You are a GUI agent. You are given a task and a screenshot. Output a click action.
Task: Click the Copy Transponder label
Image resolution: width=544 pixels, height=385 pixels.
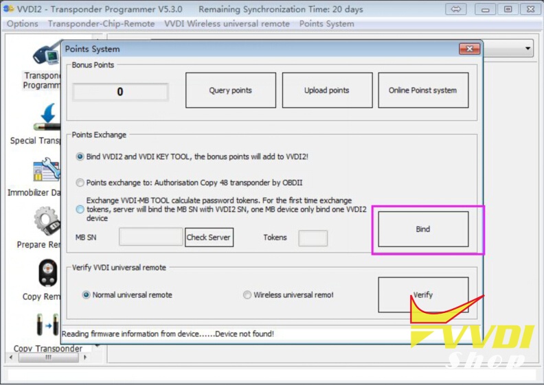[x=48, y=348]
